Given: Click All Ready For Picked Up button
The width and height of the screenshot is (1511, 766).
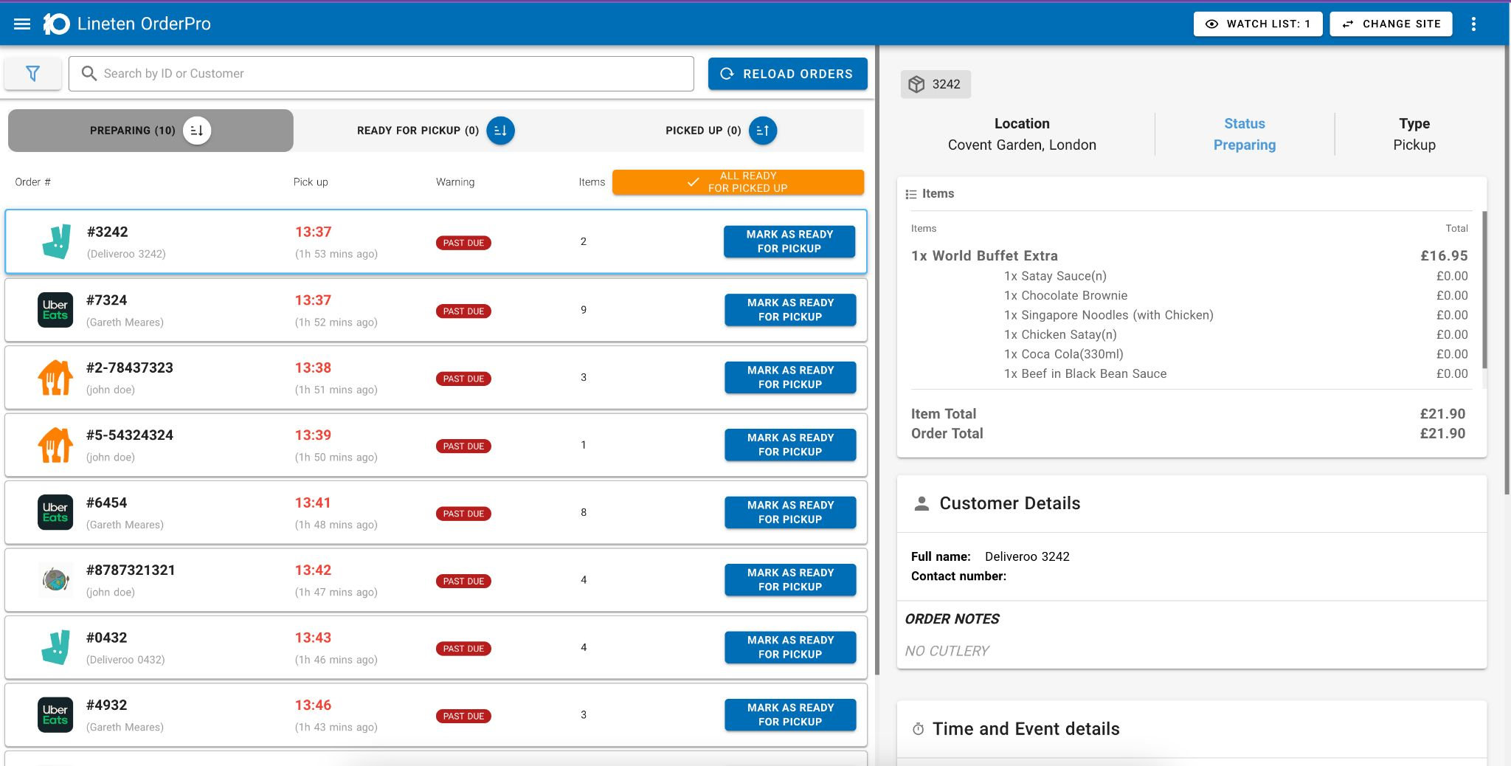Looking at the screenshot, I should click(738, 182).
